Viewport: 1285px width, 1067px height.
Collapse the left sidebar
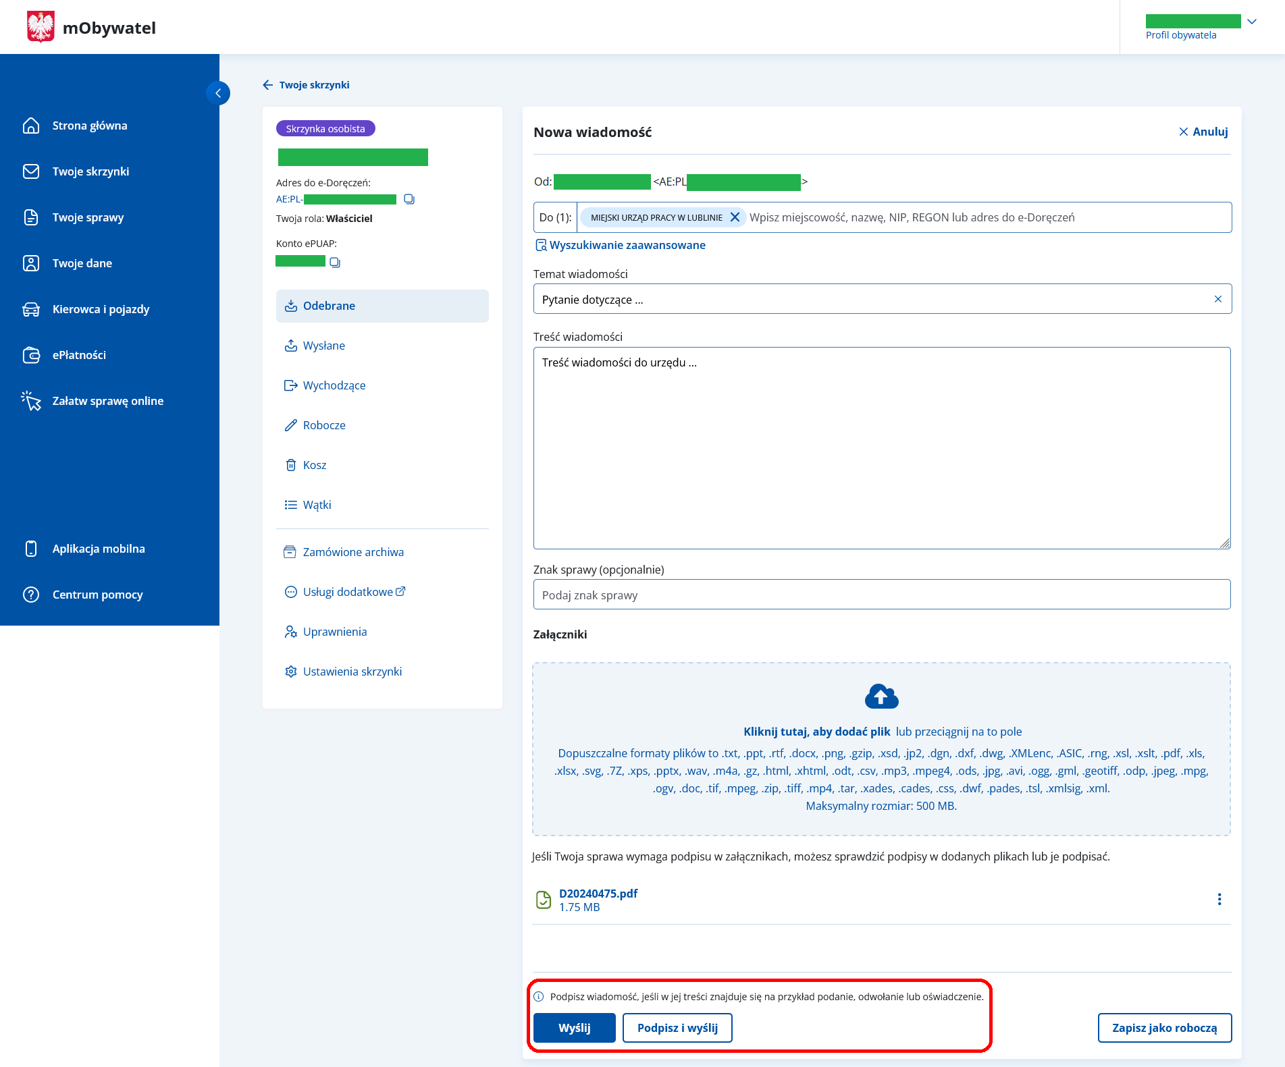click(x=218, y=93)
